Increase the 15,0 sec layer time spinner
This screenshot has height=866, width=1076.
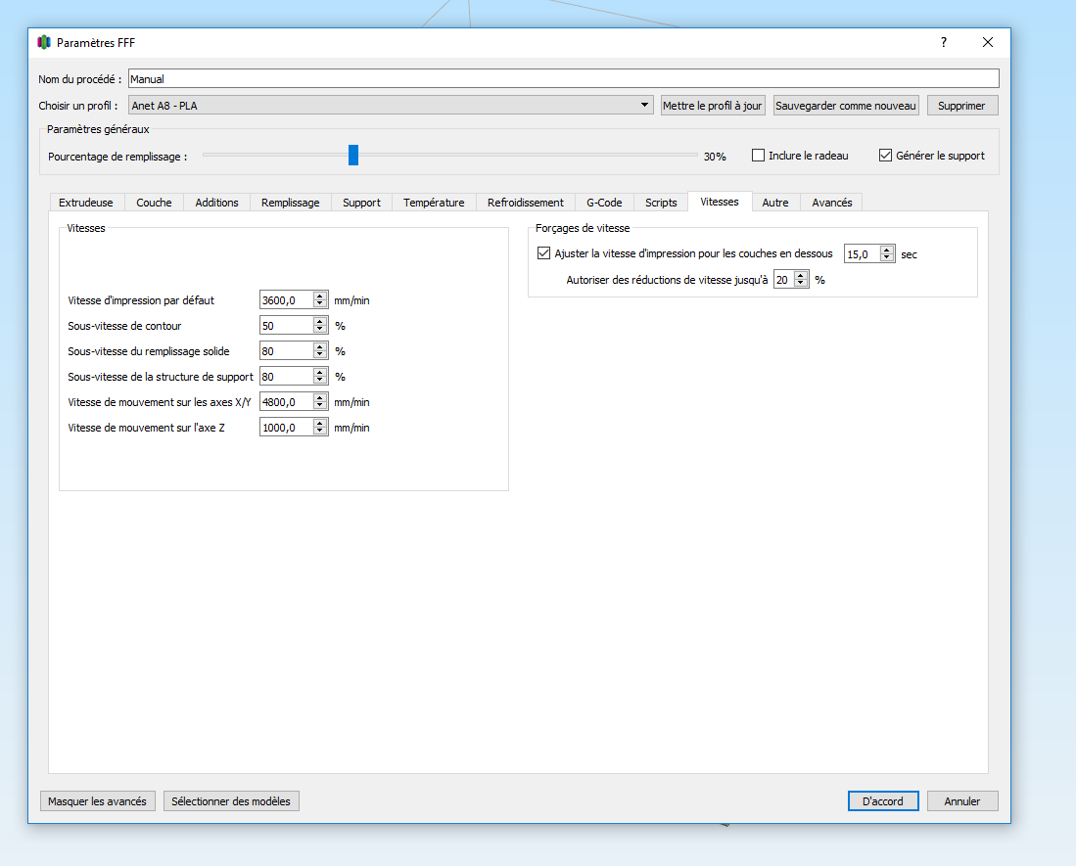pyautogui.click(x=887, y=251)
